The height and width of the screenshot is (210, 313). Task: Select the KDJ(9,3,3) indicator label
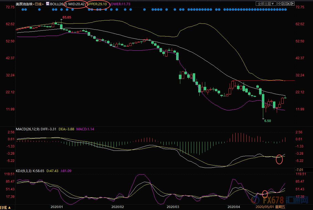coord(24,171)
